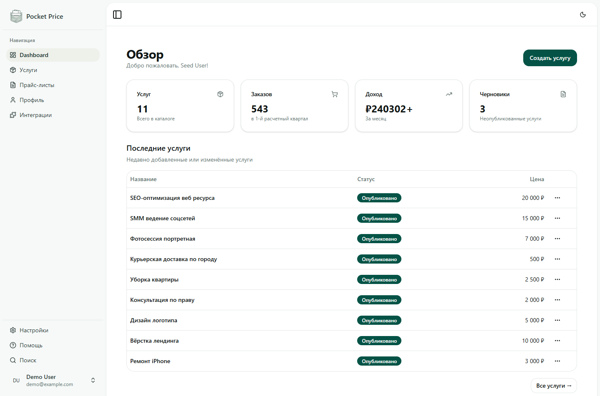The width and height of the screenshot is (600, 396).
Task: Toggle dark mode with the moon icon
Action: (583, 14)
